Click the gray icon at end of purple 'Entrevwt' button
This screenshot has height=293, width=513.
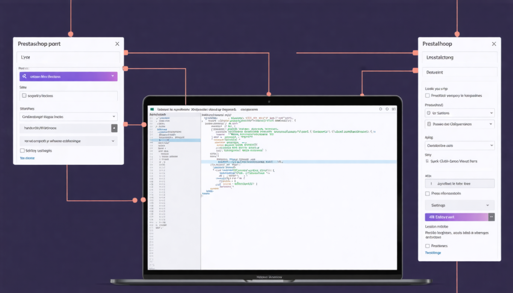click(x=492, y=217)
